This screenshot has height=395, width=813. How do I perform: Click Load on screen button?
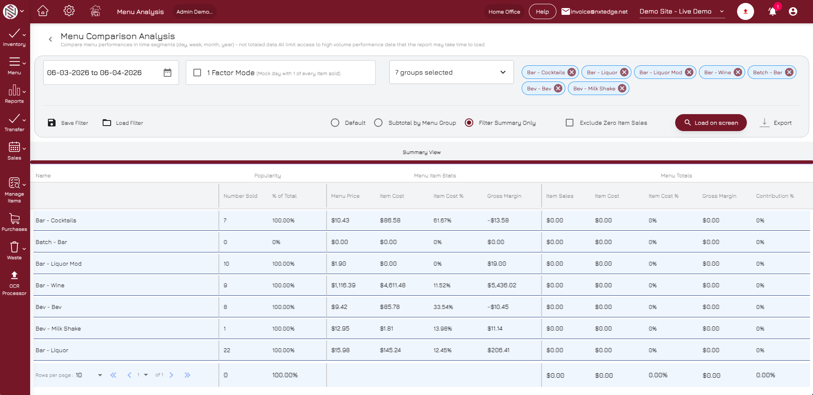[x=711, y=123]
